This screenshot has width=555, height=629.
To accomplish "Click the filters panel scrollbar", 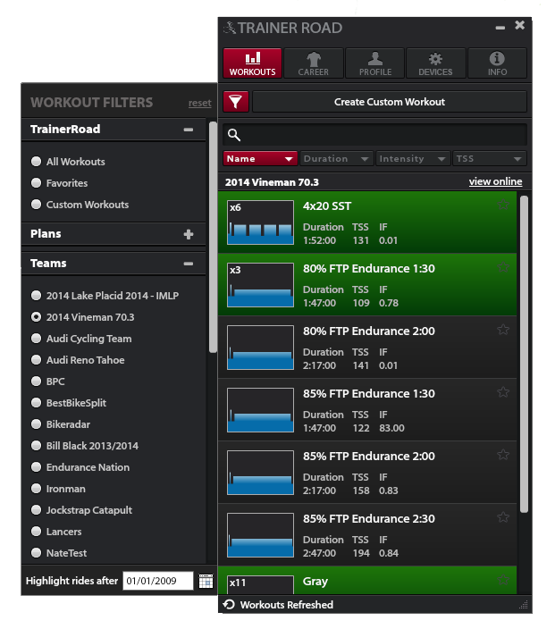I will click(x=213, y=237).
